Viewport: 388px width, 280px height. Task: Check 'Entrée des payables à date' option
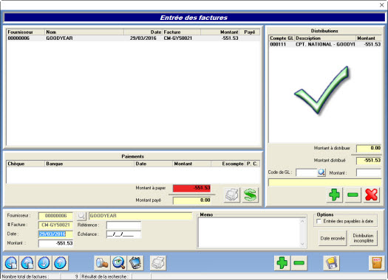(x=319, y=221)
